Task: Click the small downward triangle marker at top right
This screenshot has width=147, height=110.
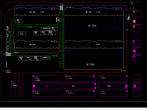Action: 132,3
